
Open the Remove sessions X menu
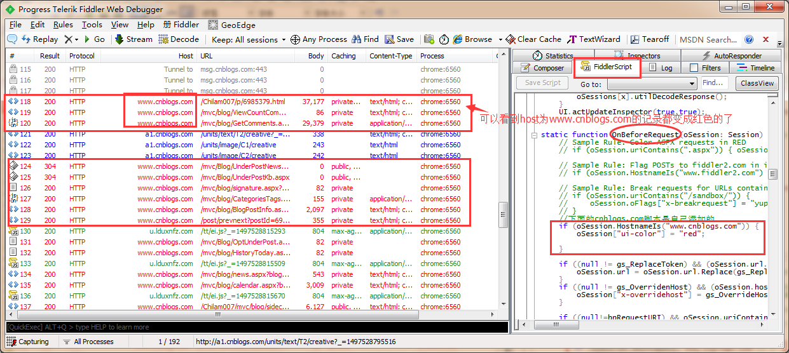[x=71, y=39]
